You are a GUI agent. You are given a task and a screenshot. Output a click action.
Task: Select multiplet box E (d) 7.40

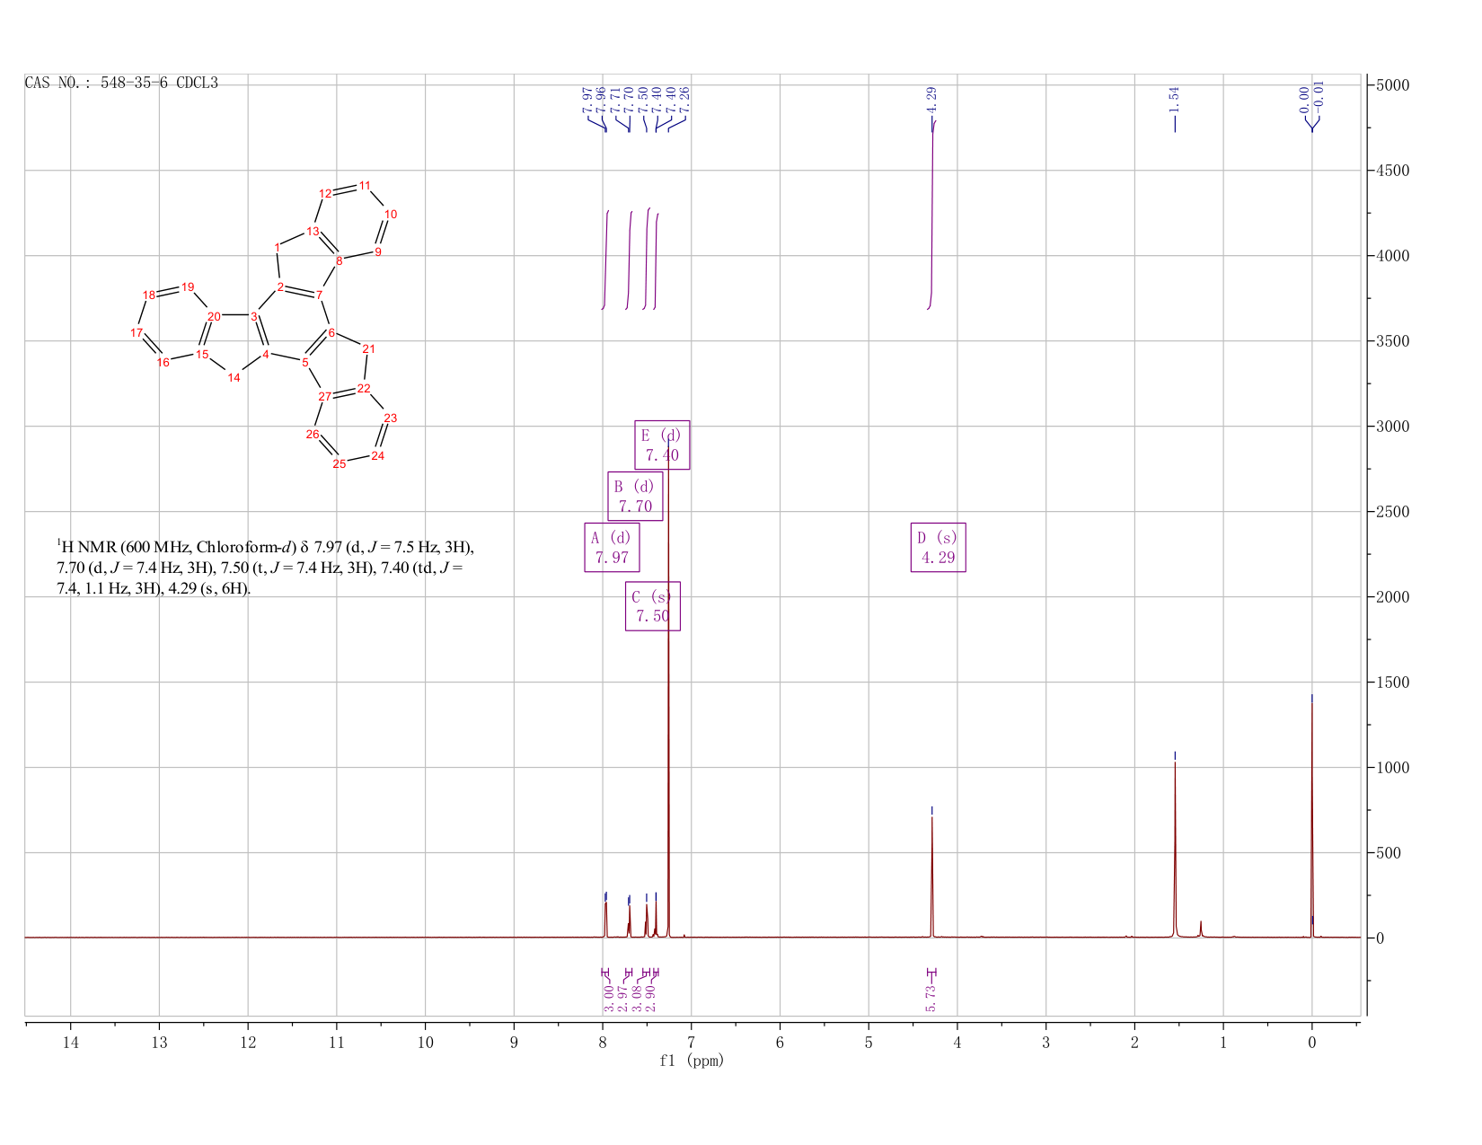coord(662,445)
